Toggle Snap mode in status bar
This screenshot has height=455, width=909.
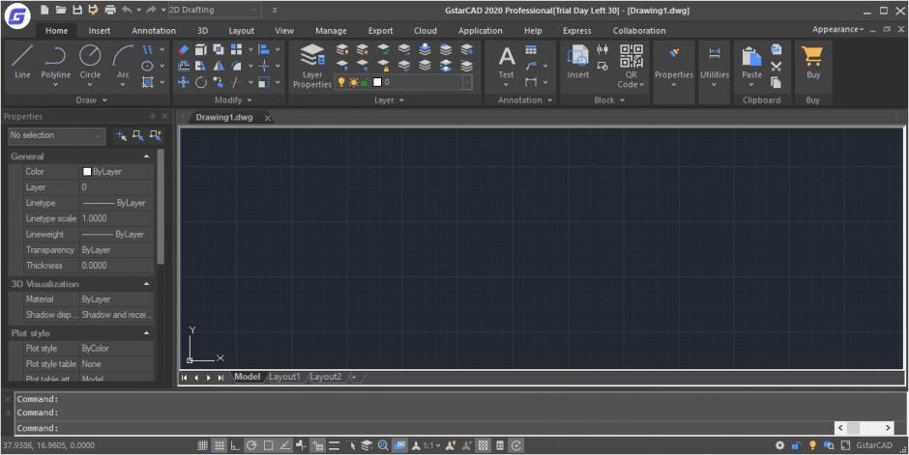tap(202, 445)
